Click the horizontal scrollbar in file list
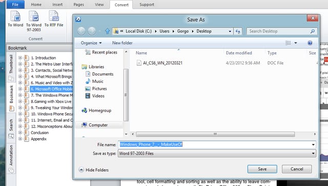The height and width of the screenshot is (186, 328). 215,134
